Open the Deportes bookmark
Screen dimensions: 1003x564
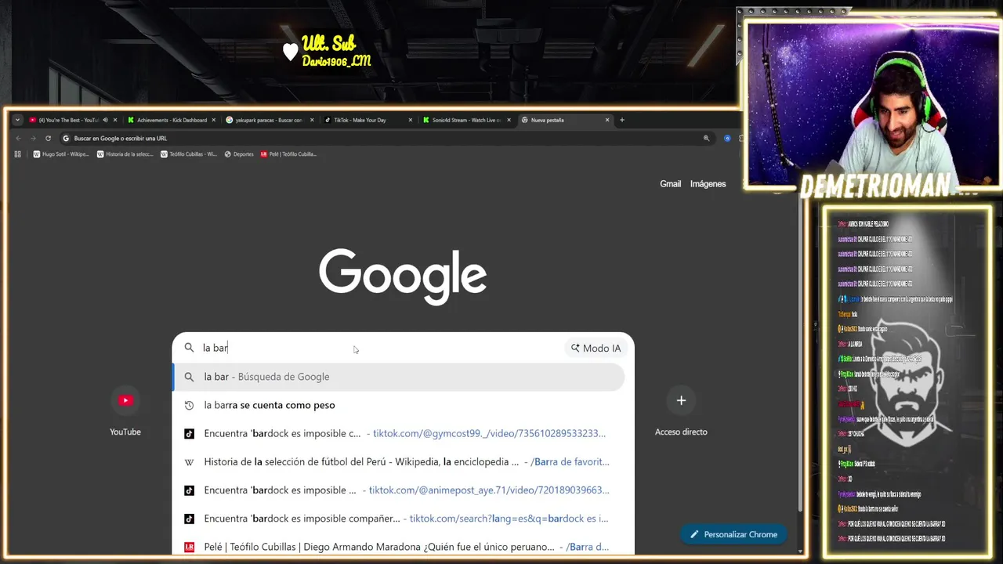[x=239, y=154]
